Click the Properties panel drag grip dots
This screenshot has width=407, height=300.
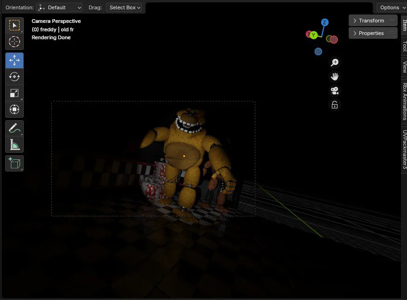(x=392, y=33)
